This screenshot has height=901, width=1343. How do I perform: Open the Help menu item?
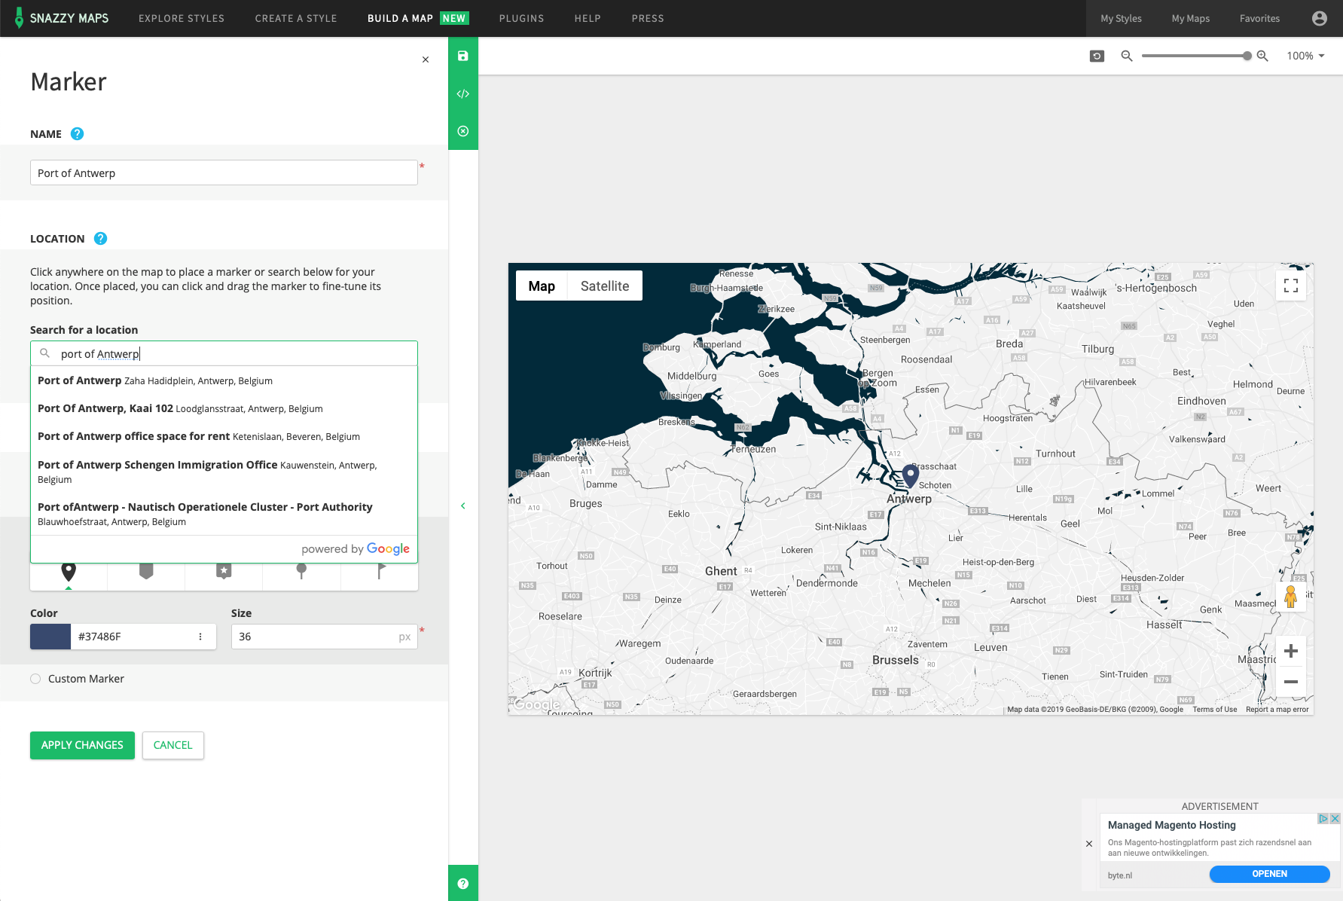588,18
